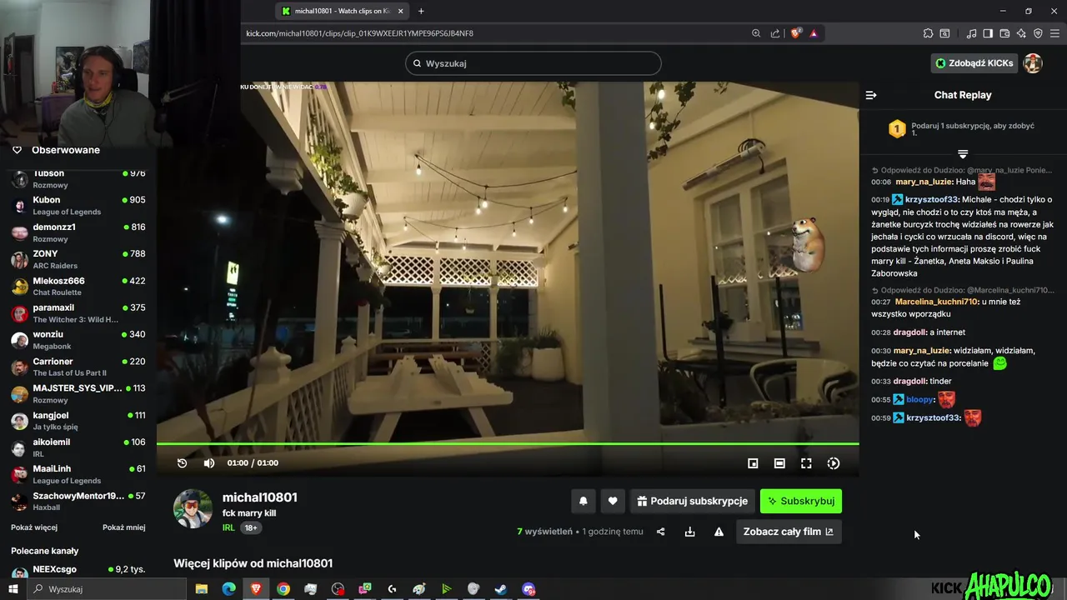Expand the chat leaderboard arrow
Viewport: 1067px width, 600px height.
(963, 154)
